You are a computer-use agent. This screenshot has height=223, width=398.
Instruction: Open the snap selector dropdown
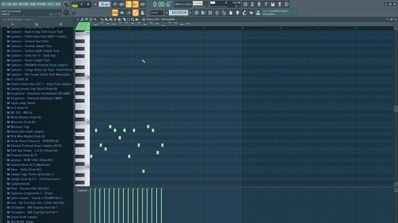tap(156, 12)
